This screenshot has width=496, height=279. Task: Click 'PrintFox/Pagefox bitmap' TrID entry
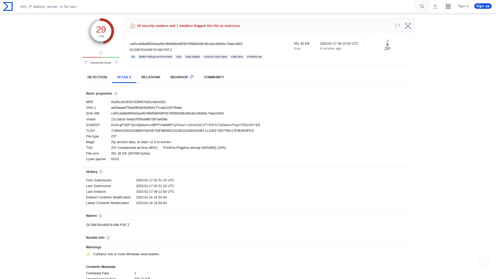pyautogui.click(x=195, y=148)
